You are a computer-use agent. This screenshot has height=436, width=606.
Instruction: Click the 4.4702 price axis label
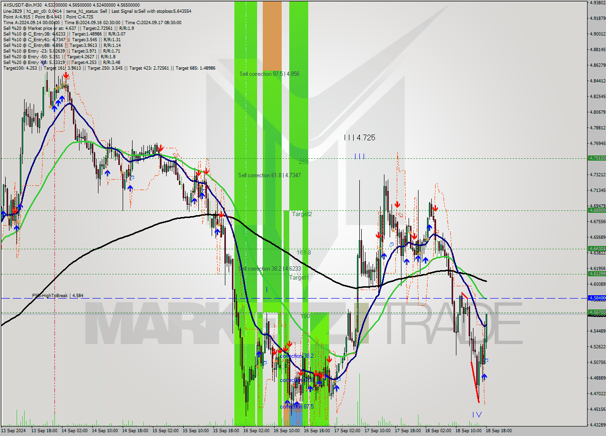click(598, 393)
